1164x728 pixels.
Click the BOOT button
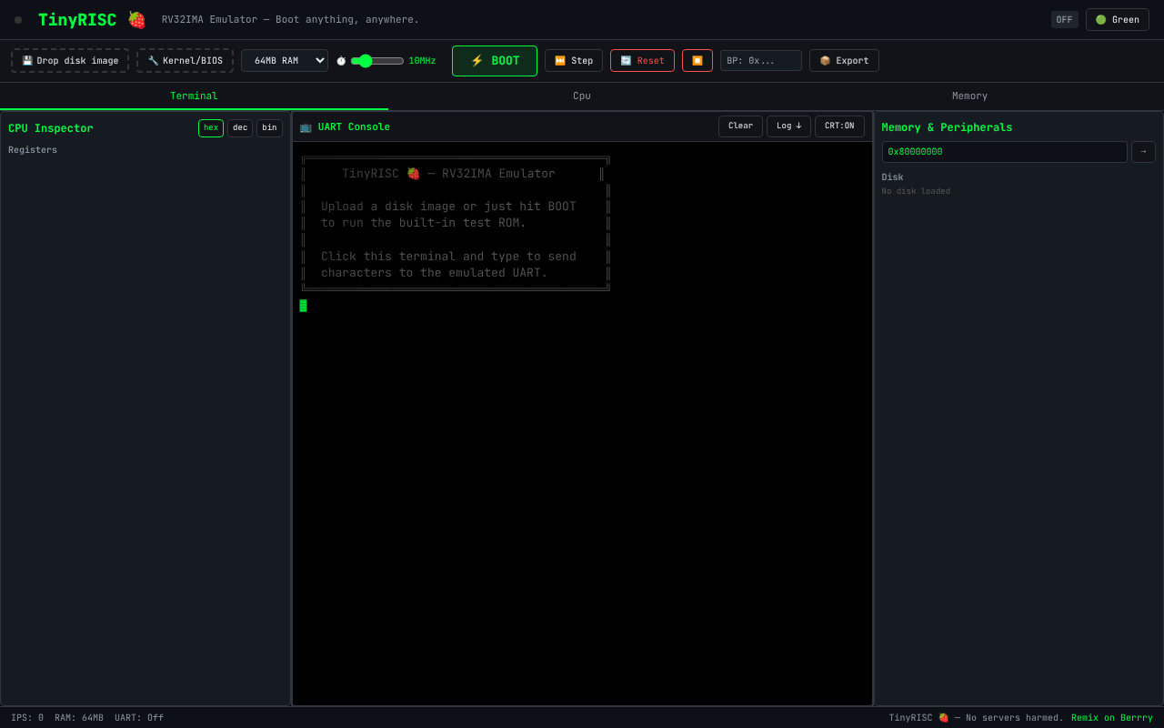pos(495,61)
